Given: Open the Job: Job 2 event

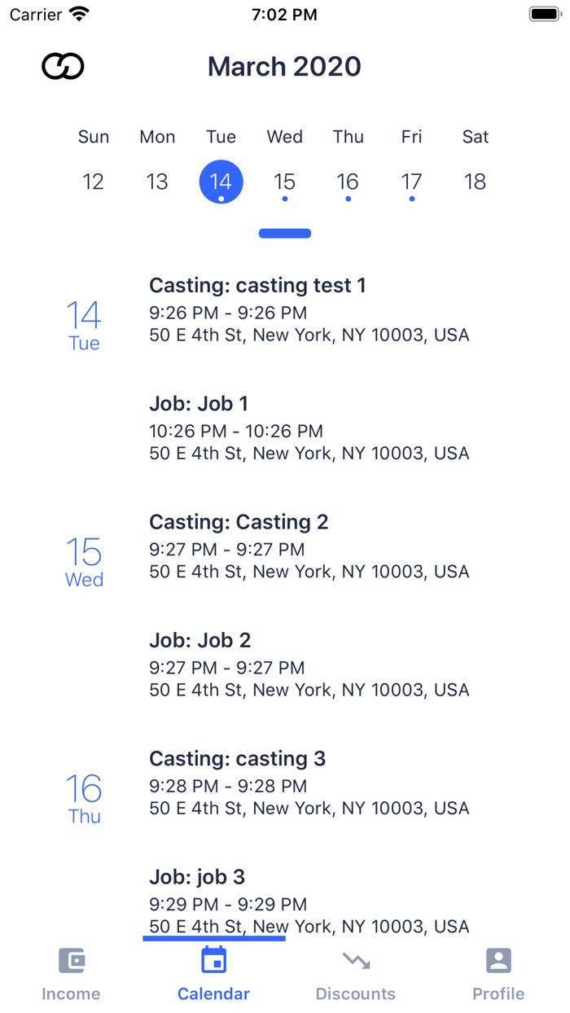Looking at the screenshot, I should [309, 664].
